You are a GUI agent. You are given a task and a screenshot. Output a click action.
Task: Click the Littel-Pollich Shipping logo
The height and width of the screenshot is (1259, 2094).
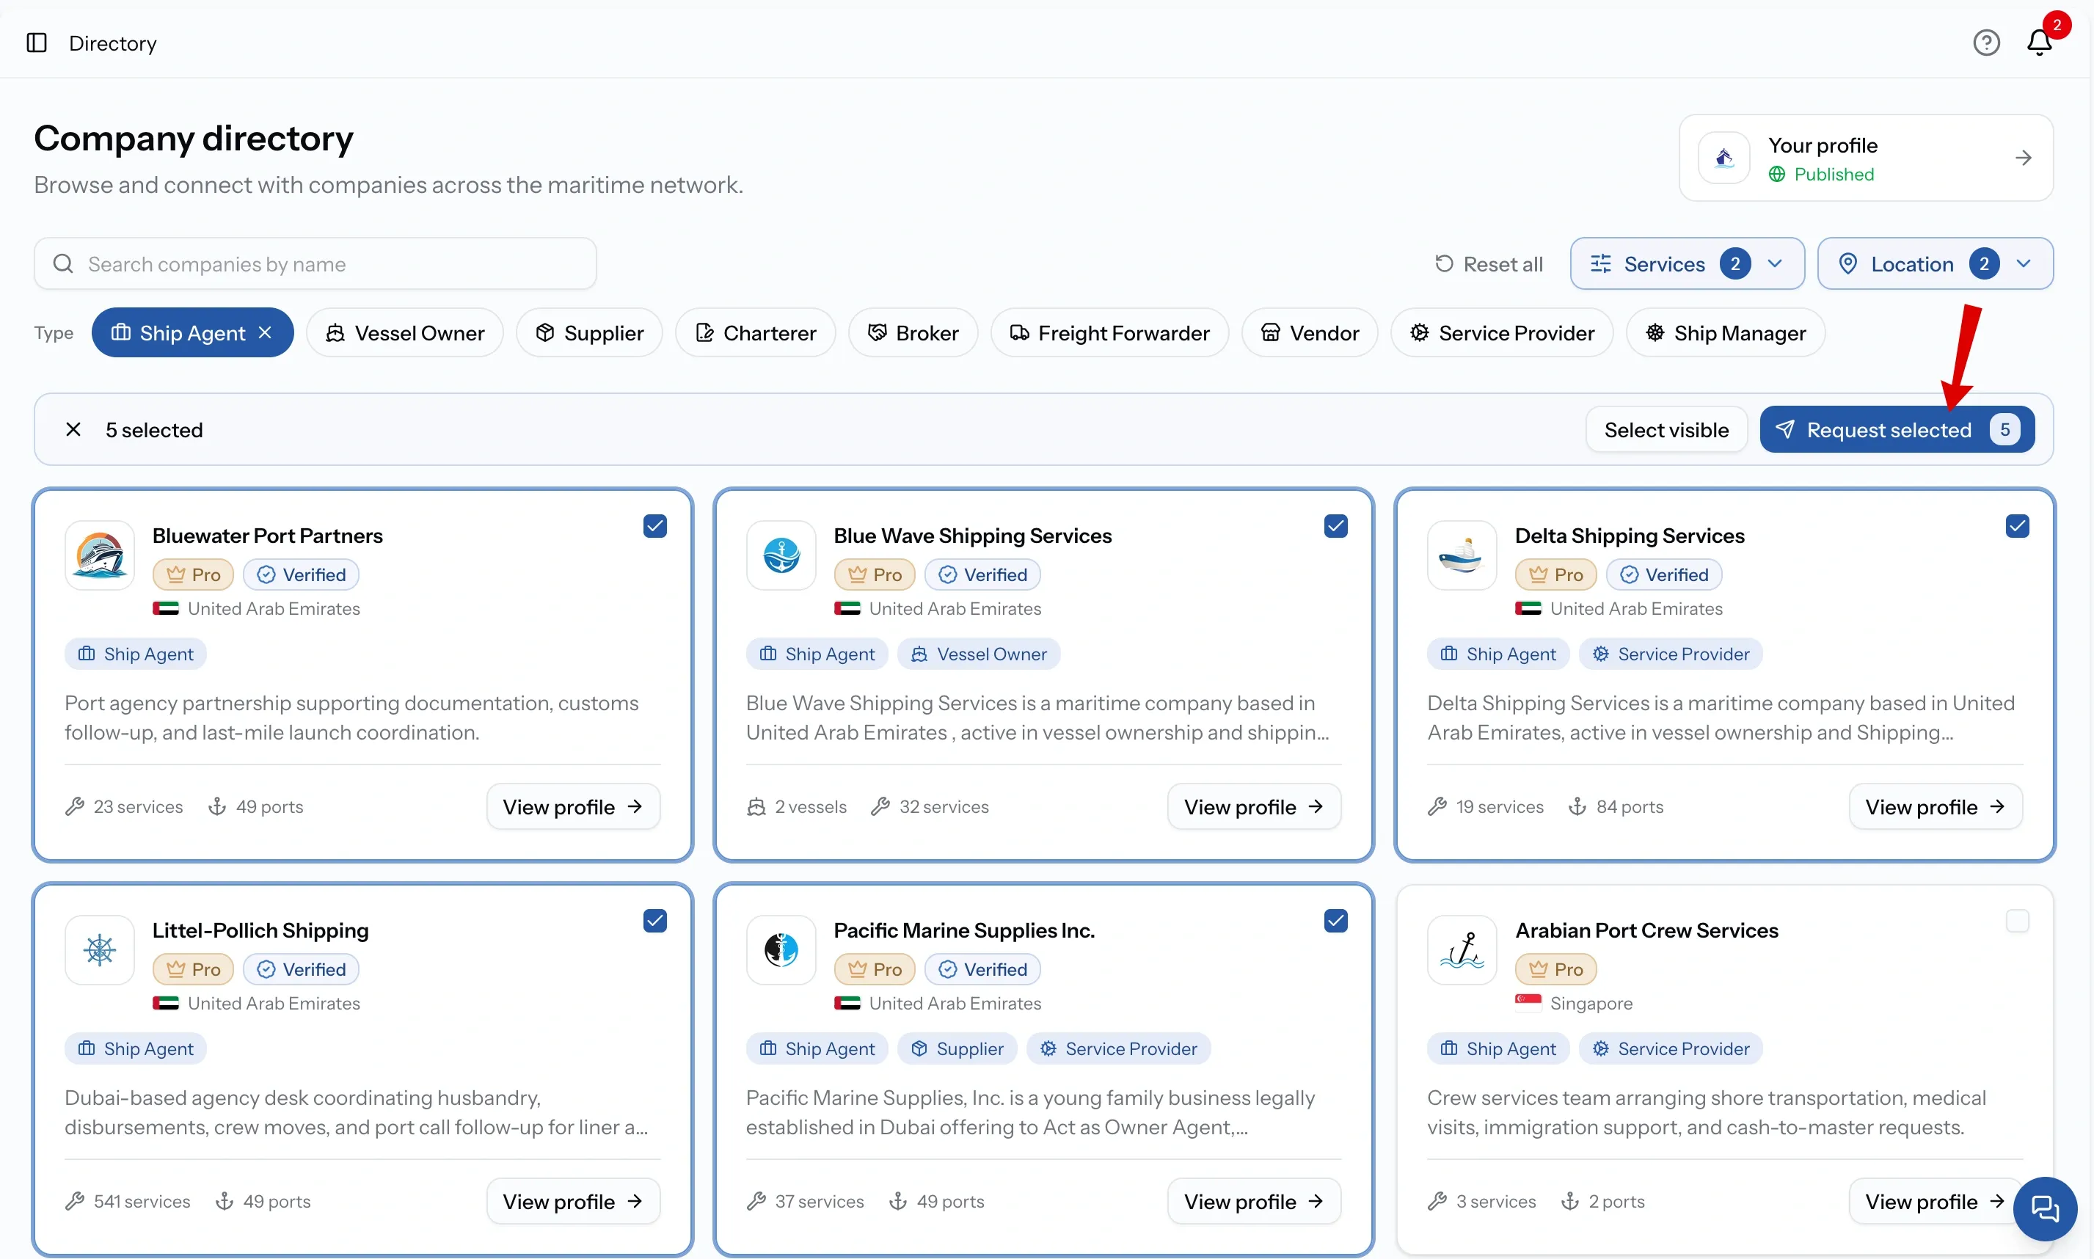(100, 950)
